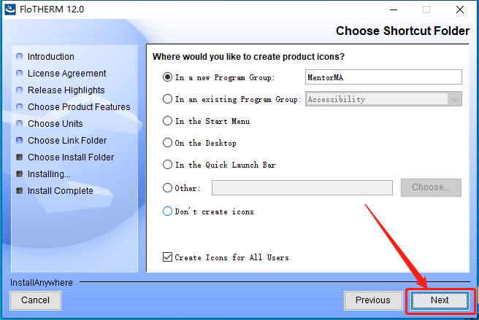Image resolution: width=479 pixels, height=320 pixels.
Task: Click the License Agreement step bullet icon
Action: pos(19,73)
